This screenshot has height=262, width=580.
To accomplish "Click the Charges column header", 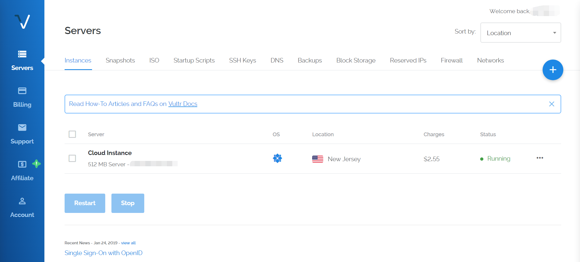I will [x=434, y=134].
